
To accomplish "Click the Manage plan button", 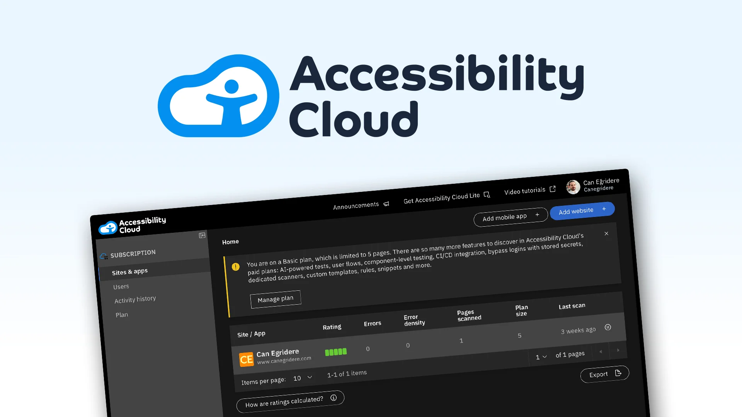I will 276,299.
